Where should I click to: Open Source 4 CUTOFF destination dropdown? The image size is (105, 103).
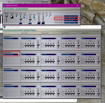(49, 86)
